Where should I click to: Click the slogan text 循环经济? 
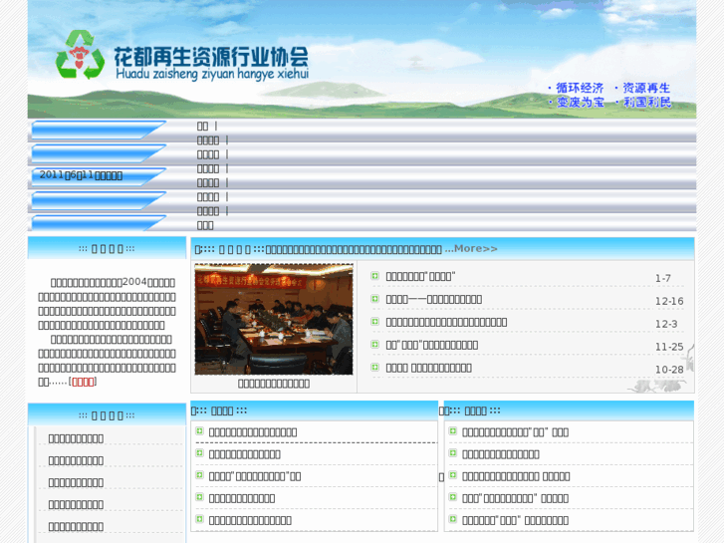pos(580,88)
